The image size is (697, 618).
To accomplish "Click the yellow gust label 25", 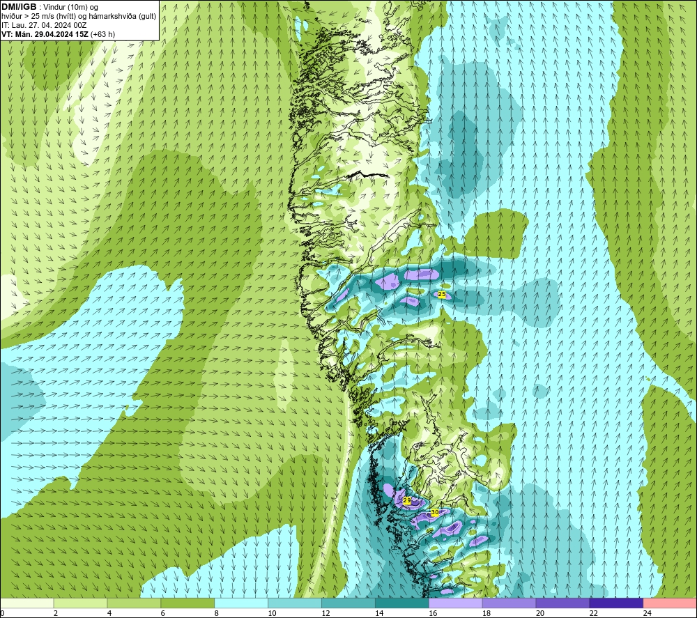I will tap(442, 294).
